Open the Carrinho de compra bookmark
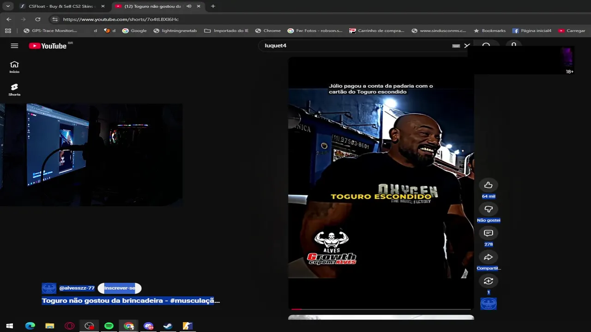 (x=377, y=31)
